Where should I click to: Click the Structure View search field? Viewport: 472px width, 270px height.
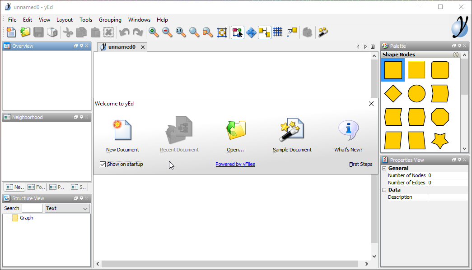[x=32, y=208]
